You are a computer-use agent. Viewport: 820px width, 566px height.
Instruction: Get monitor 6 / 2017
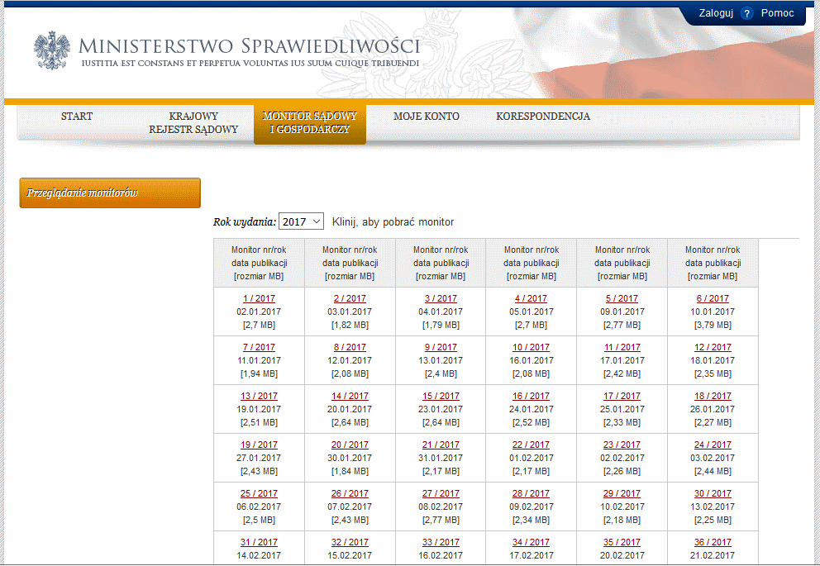[713, 298]
